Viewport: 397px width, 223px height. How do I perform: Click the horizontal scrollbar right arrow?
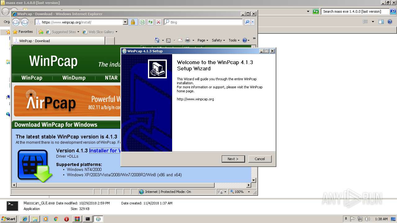pyautogui.click(x=248, y=185)
